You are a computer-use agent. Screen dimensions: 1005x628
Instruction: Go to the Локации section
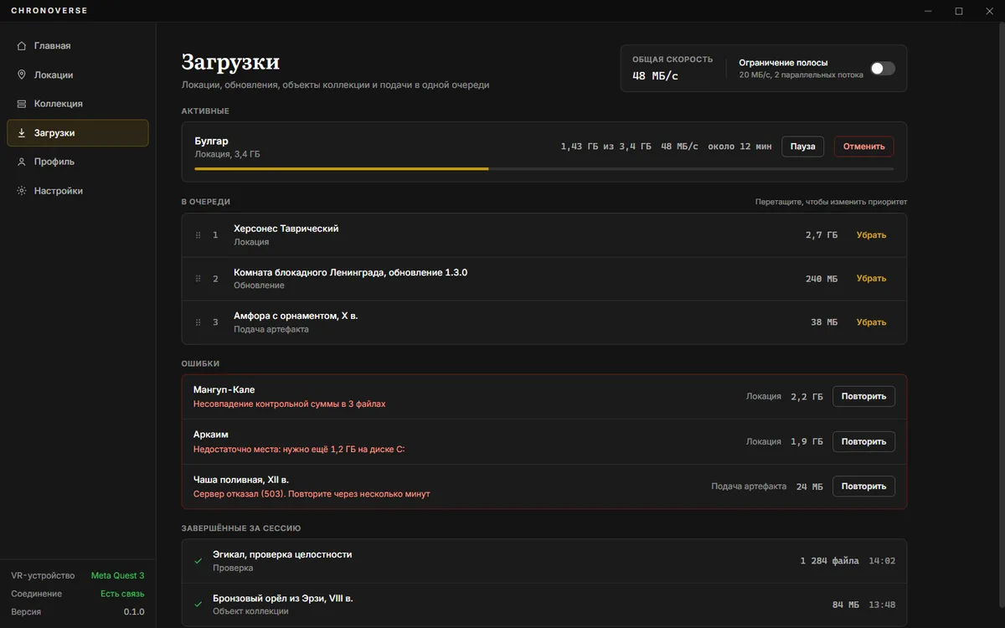click(78, 75)
